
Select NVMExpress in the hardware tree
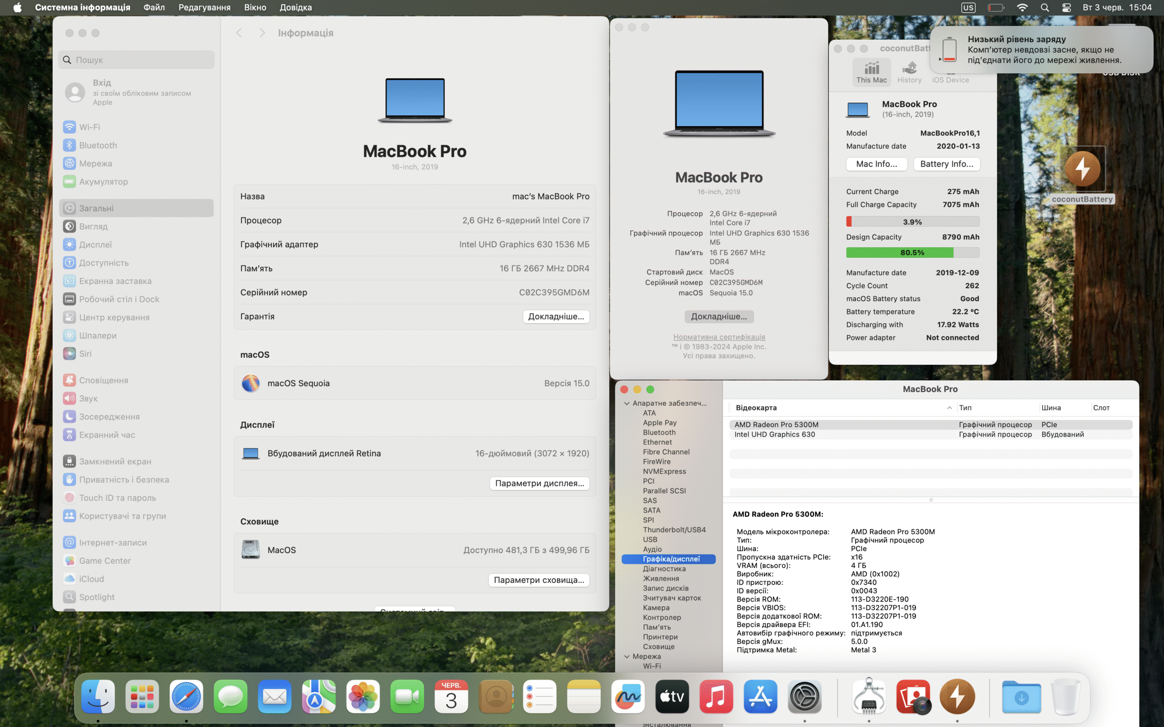click(664, 471)
